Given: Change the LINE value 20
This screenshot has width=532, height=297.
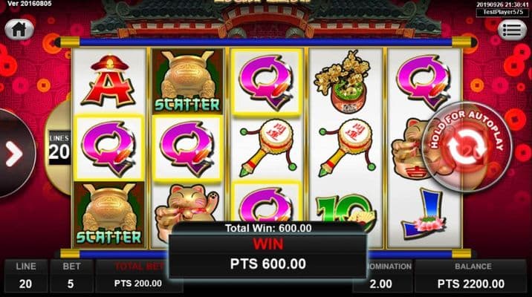Looking at the screenshot, I should point(26,276).
